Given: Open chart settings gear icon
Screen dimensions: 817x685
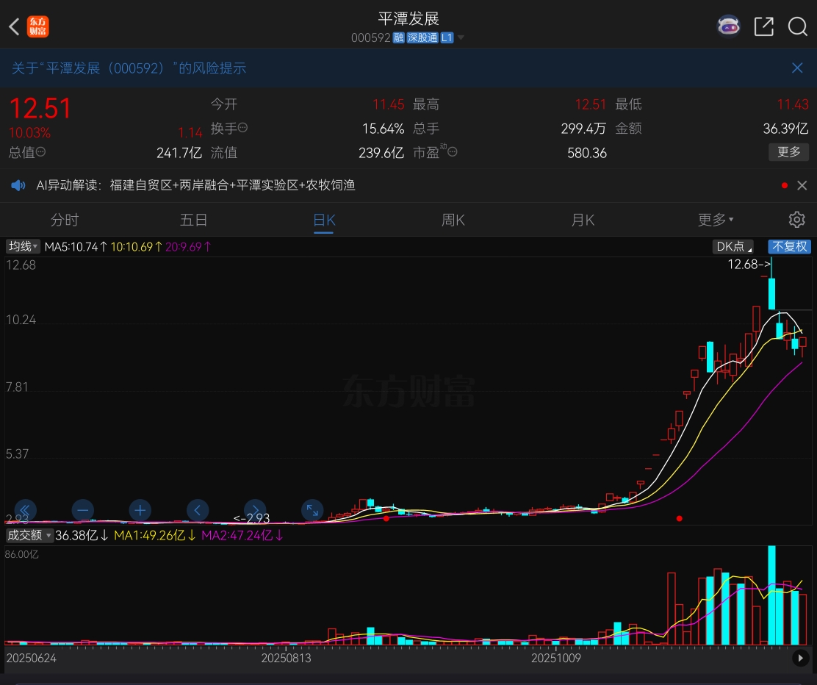Looking at the screenshot, I should click(796, 220).
